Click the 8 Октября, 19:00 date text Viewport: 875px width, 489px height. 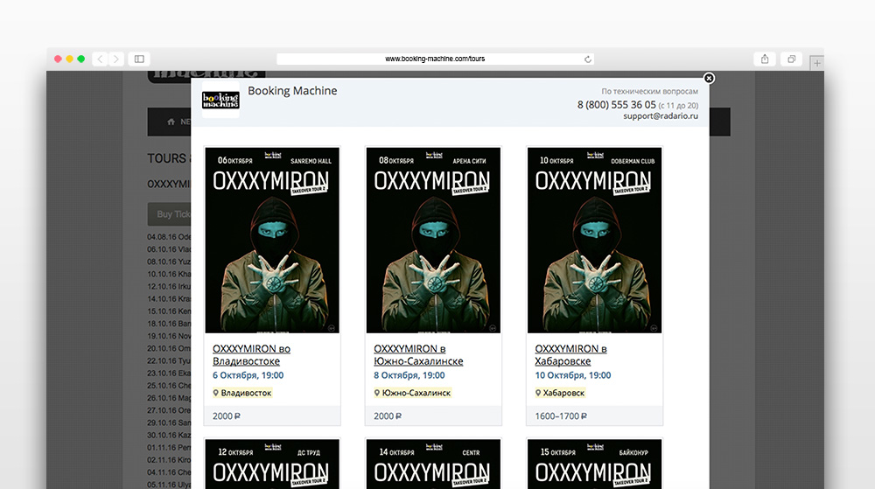(409, 375)
